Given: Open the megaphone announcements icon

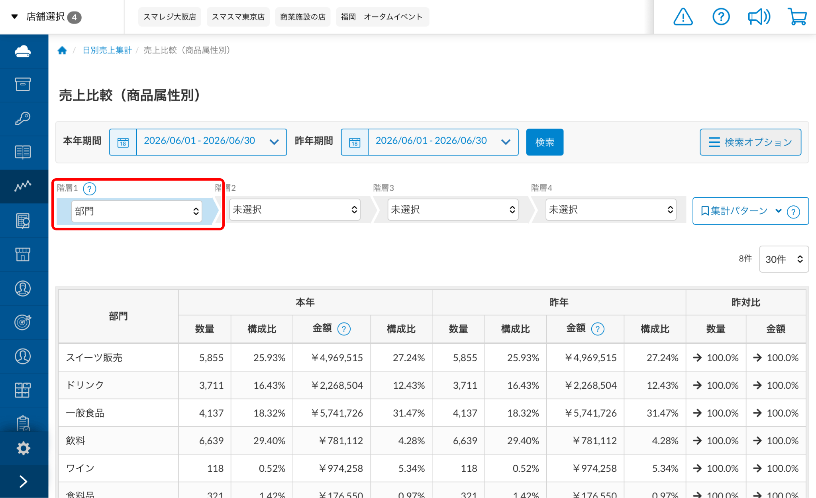Looking at the screenshot, I should pos(759,17).
